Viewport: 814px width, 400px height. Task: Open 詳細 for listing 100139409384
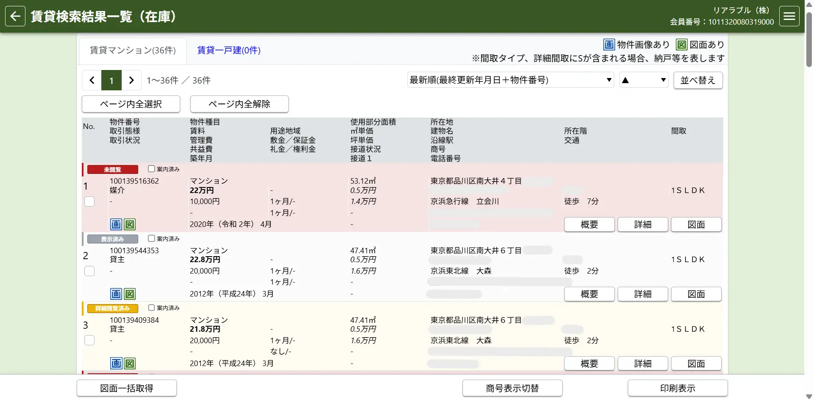pos(643,364)
